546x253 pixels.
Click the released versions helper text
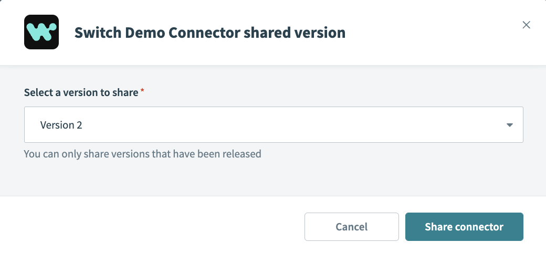(x=142, y=154)
